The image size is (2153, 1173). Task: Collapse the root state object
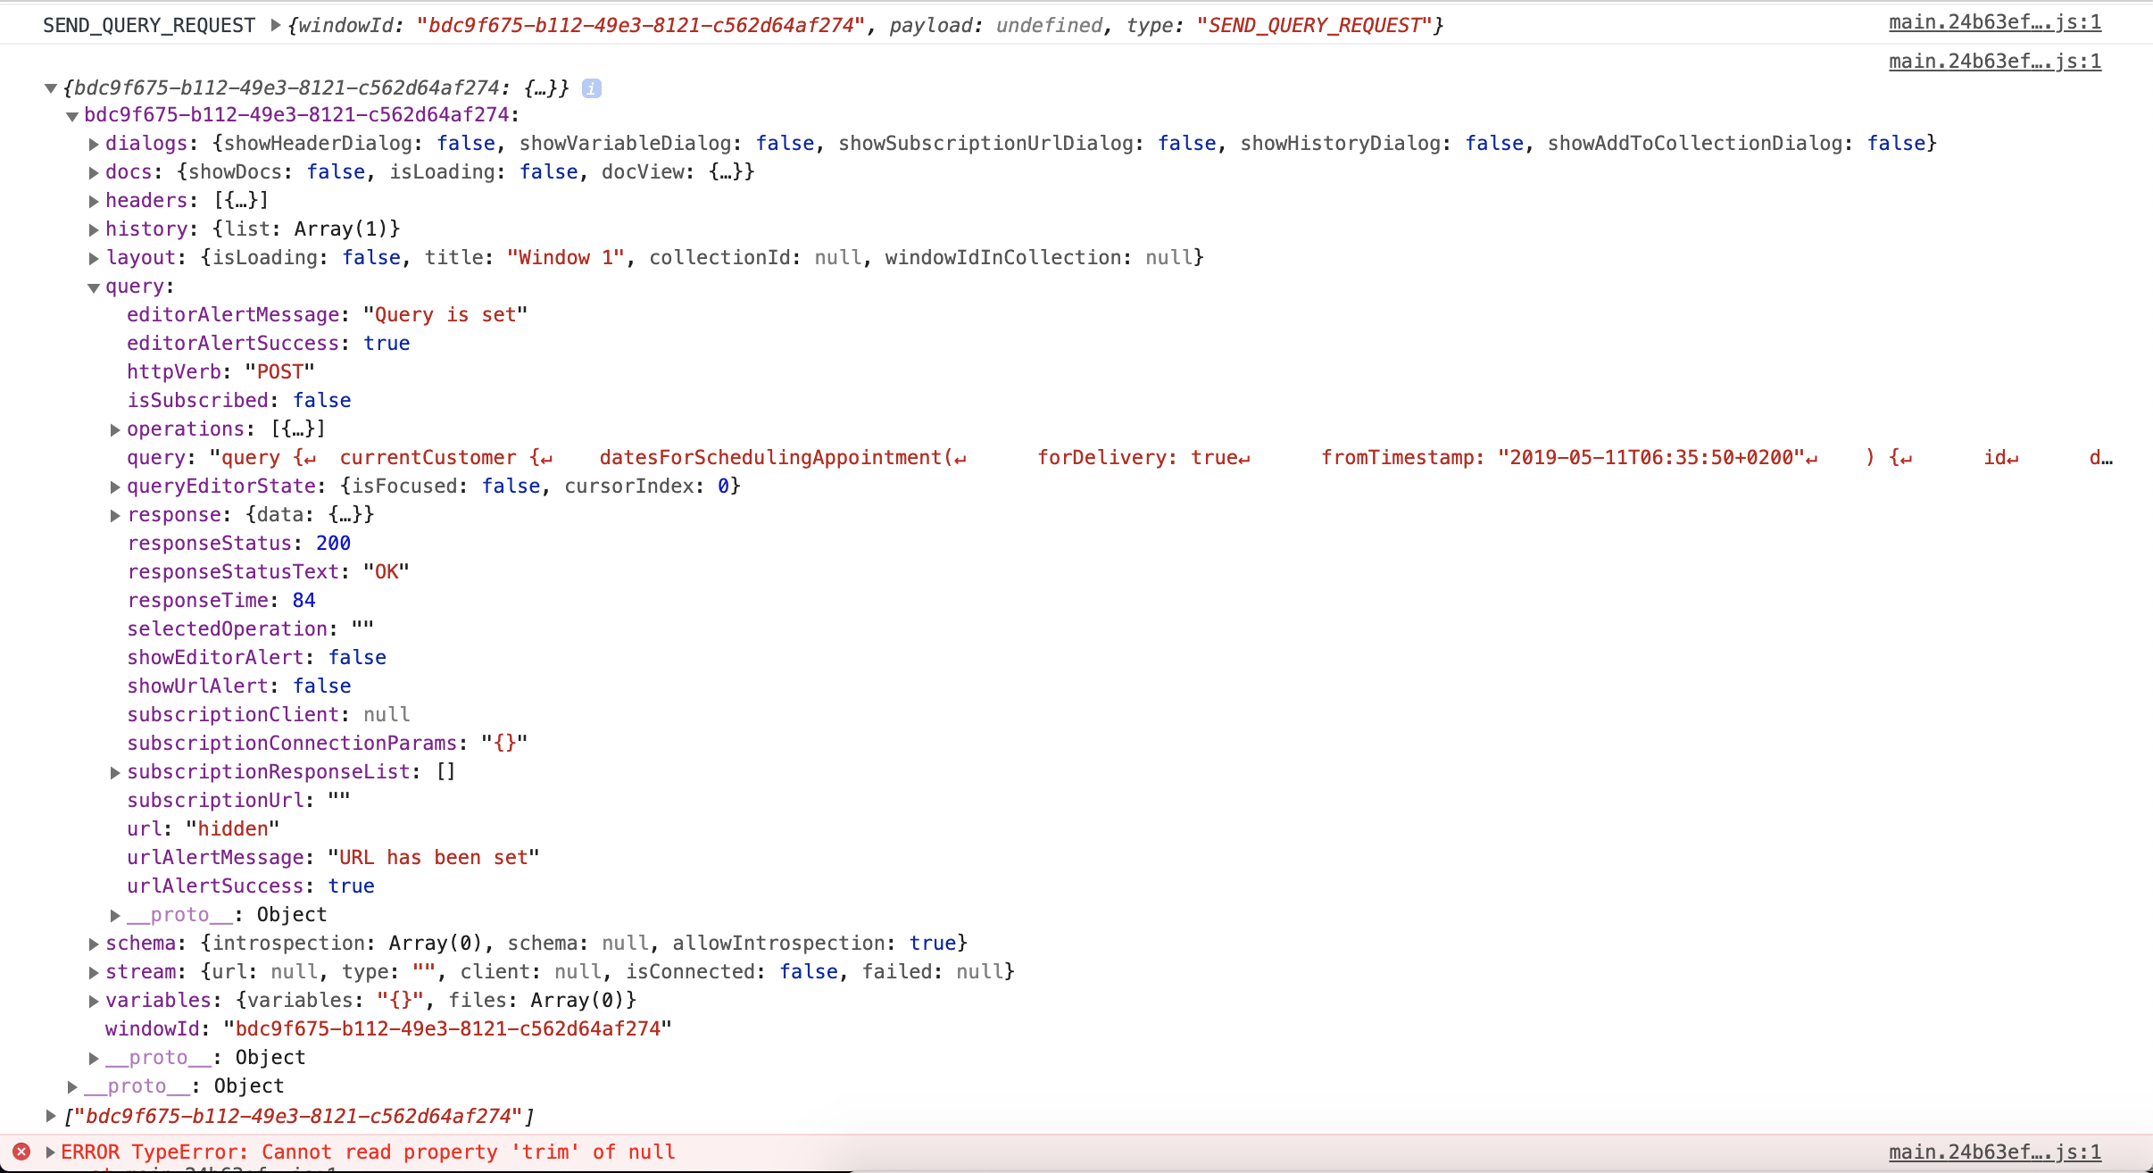pos(51,88)
